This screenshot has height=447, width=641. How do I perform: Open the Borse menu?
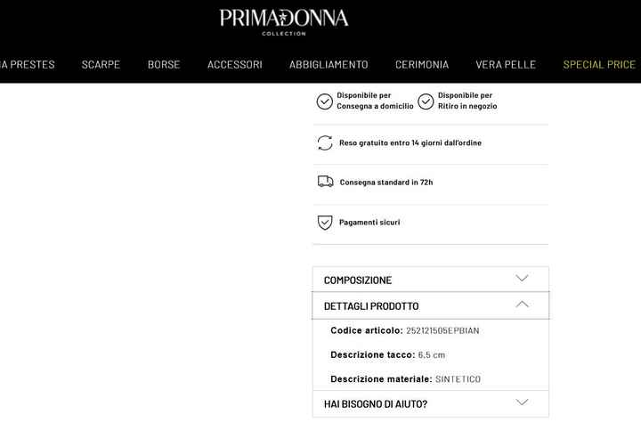point(164,65)
